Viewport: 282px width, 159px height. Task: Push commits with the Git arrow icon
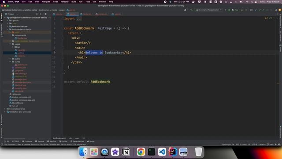(x=263, y=10)
